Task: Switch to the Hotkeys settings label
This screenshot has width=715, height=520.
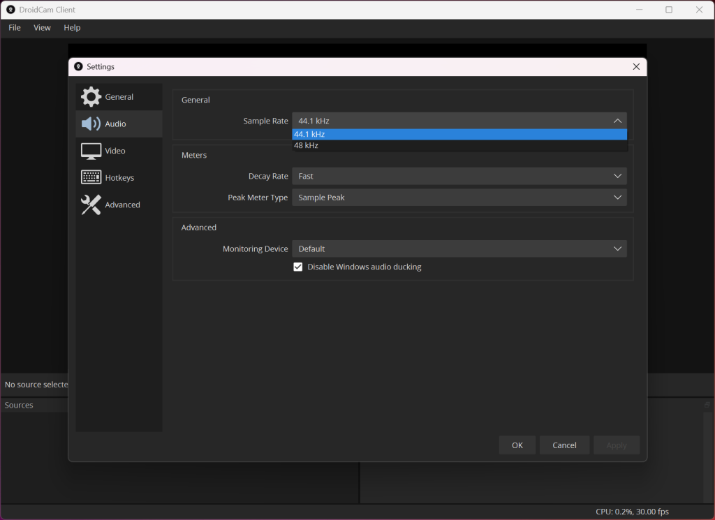Action: coord(119,178)
